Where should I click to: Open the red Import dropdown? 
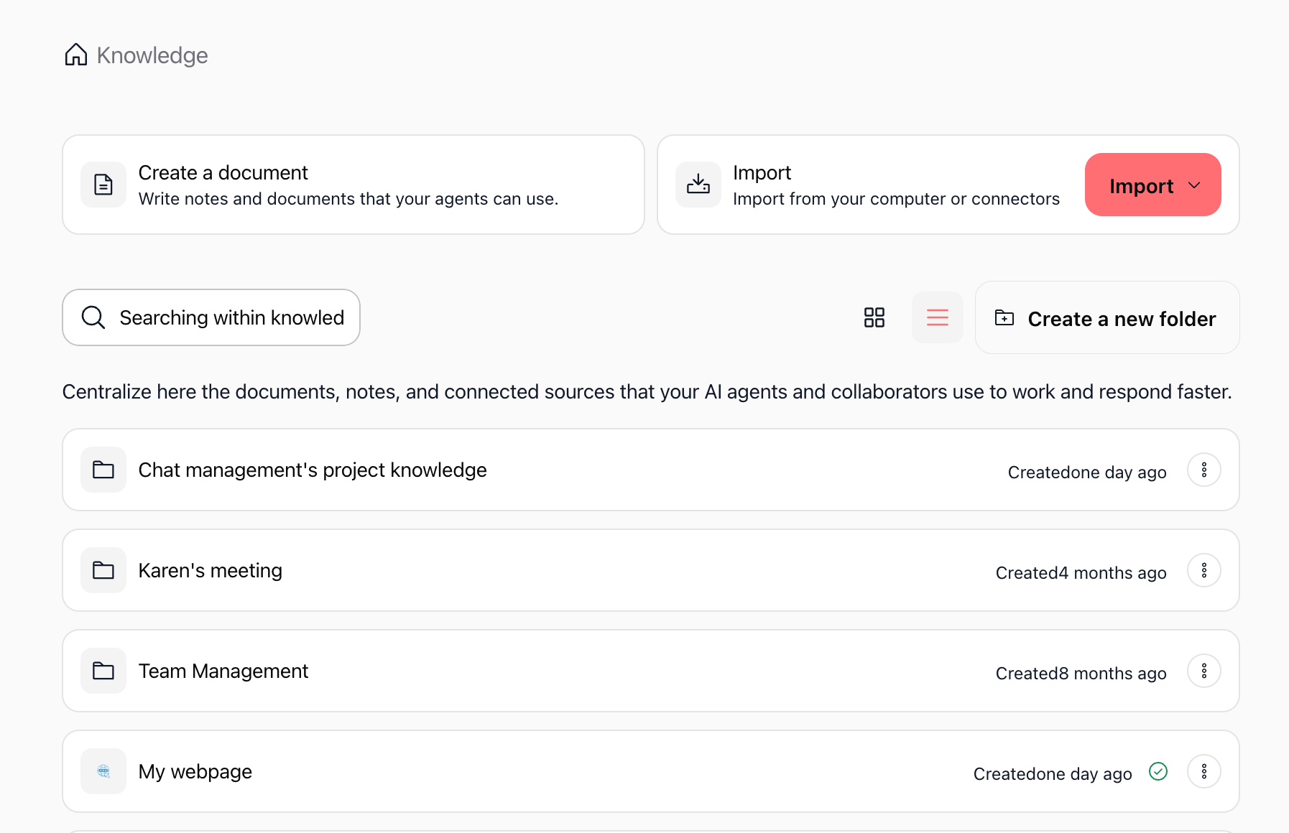coord(1153,185)
